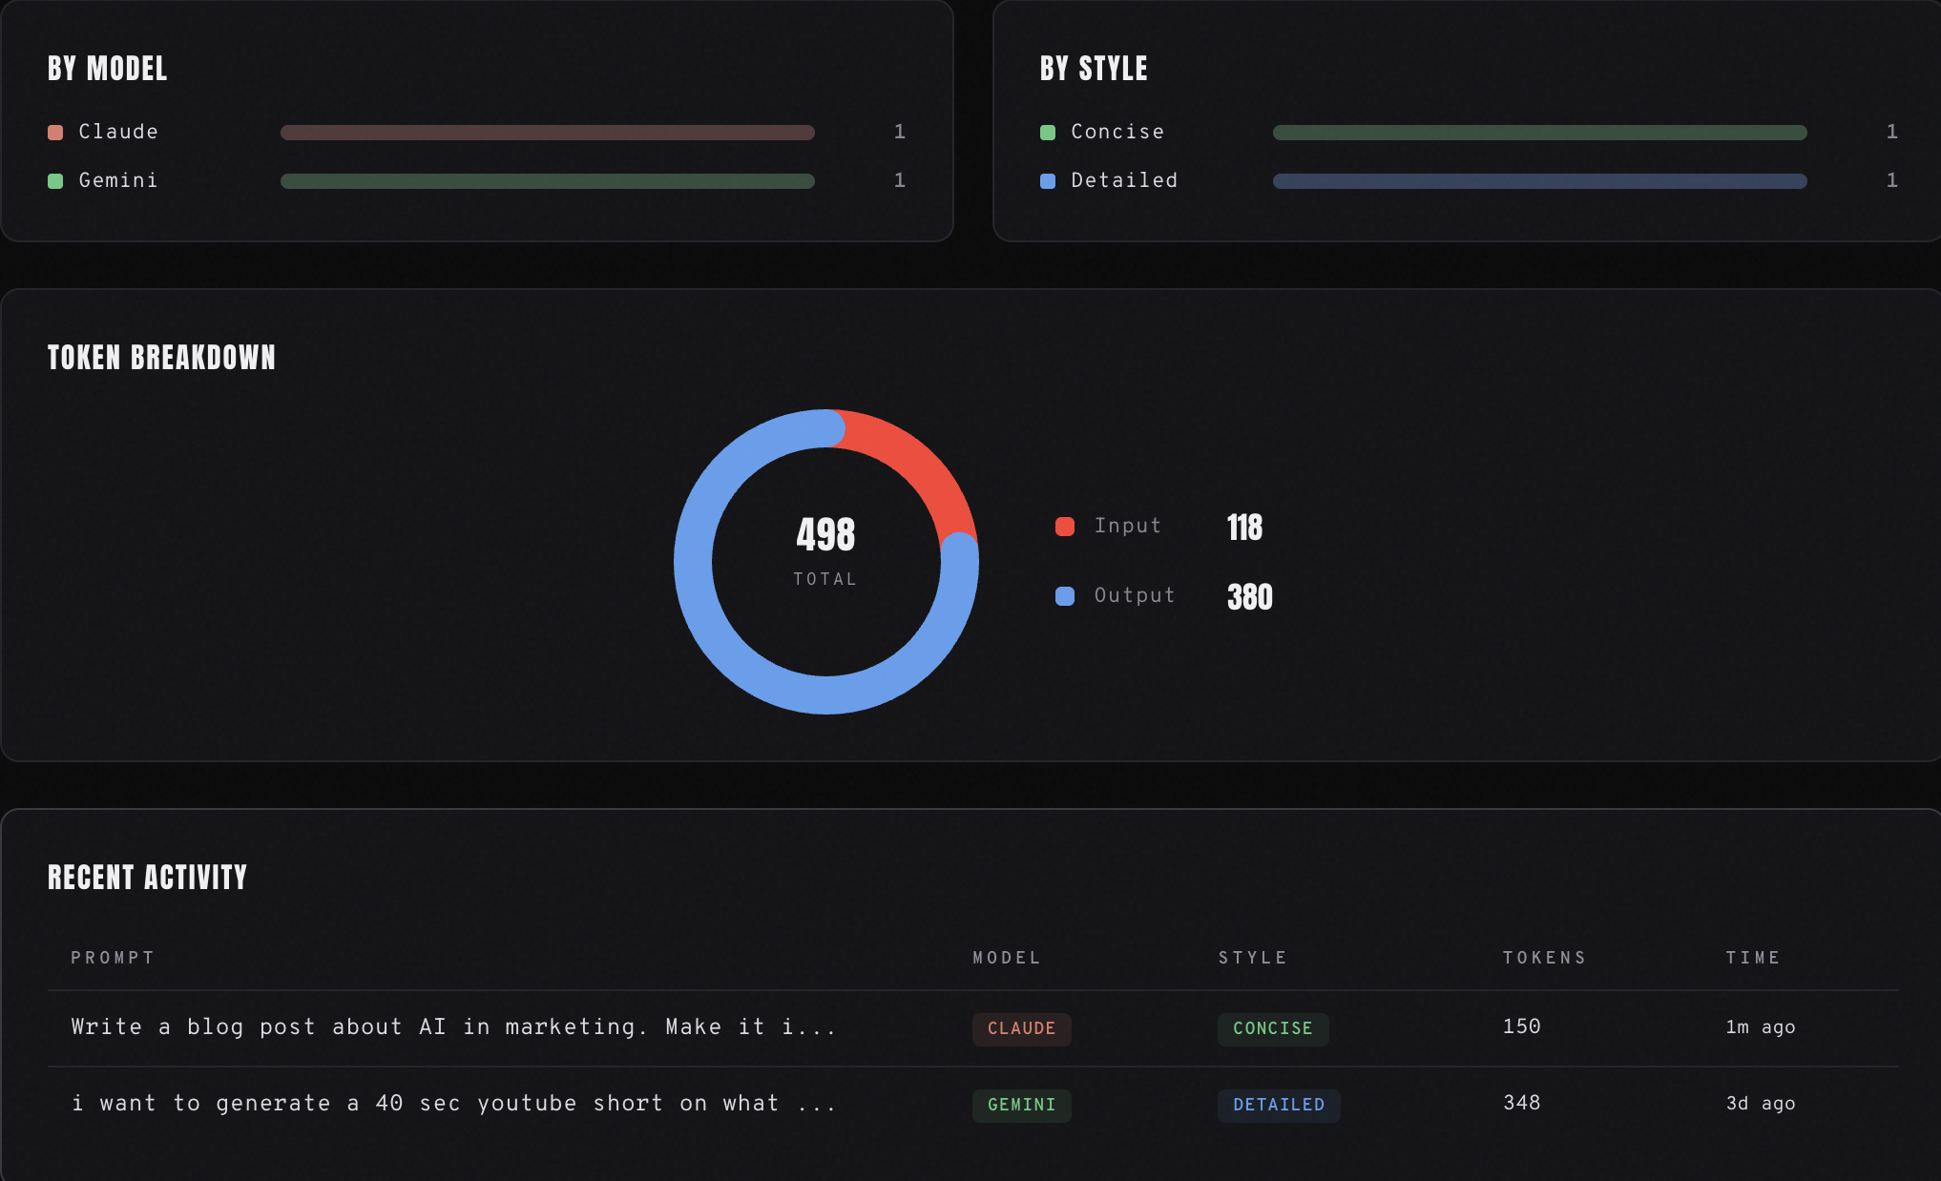Click the Input legend marker in Token Breakdown
This screenshot has height=1181, width=1941.
point(1064,526)
